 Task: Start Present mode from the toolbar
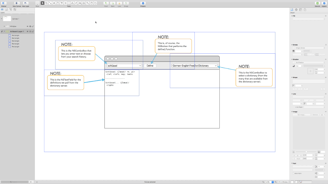tap(143, 3)
